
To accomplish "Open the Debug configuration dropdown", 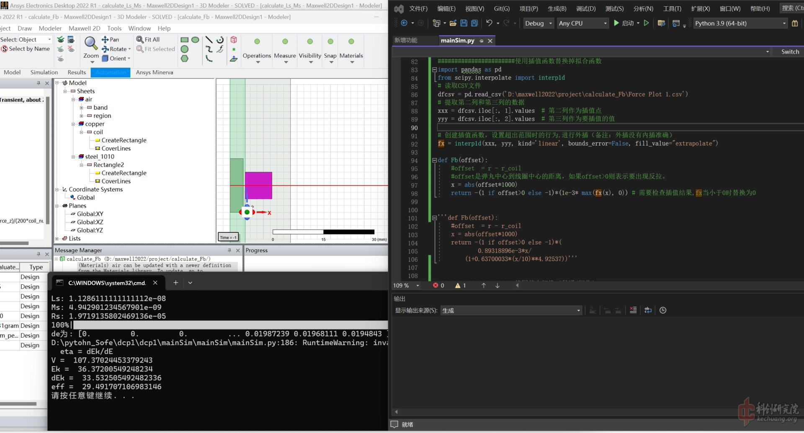I will (x=538, y=23).
